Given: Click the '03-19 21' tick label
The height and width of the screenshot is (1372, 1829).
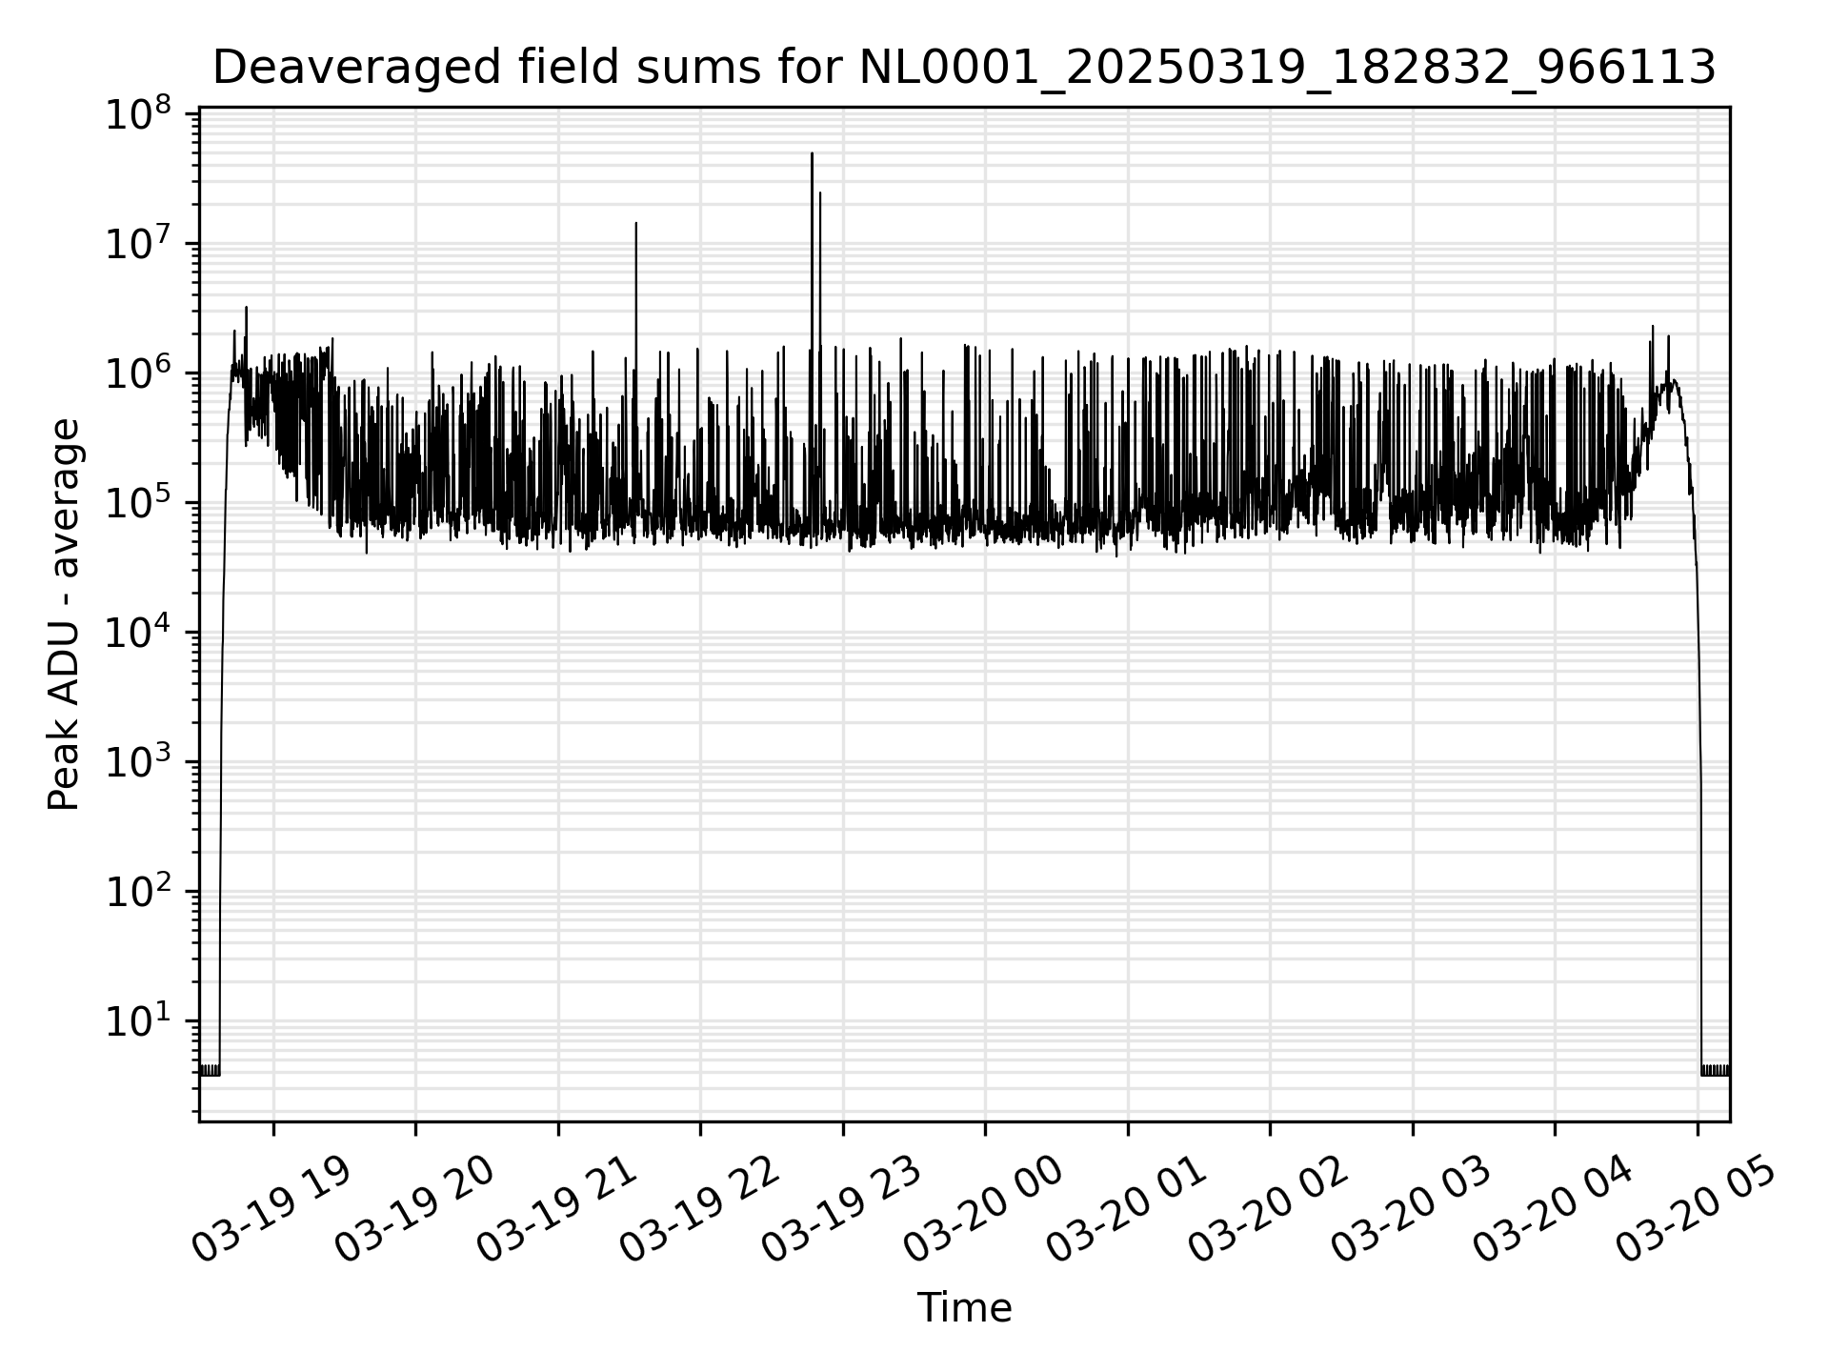Looking at the screenshot, I should tap(555, 1210).
